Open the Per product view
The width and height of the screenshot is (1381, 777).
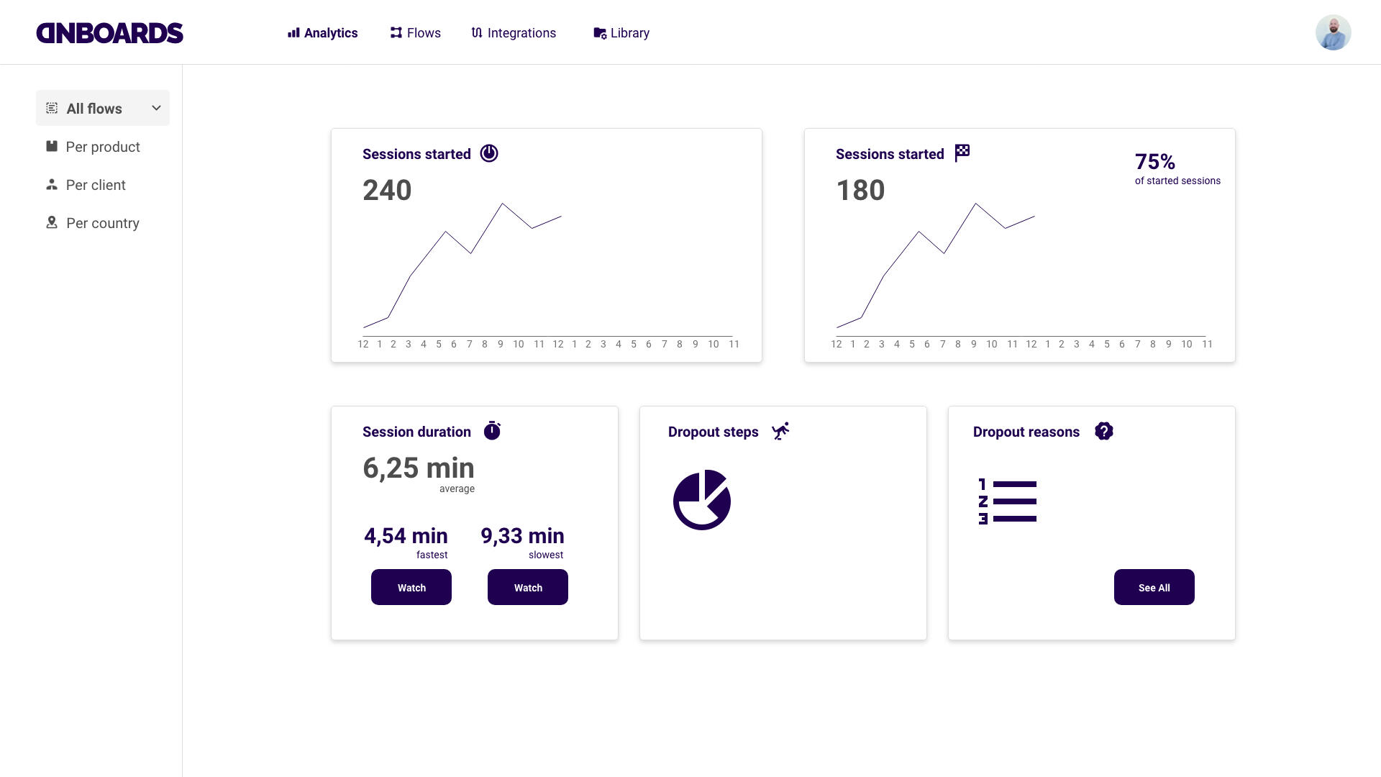point(102,147)
